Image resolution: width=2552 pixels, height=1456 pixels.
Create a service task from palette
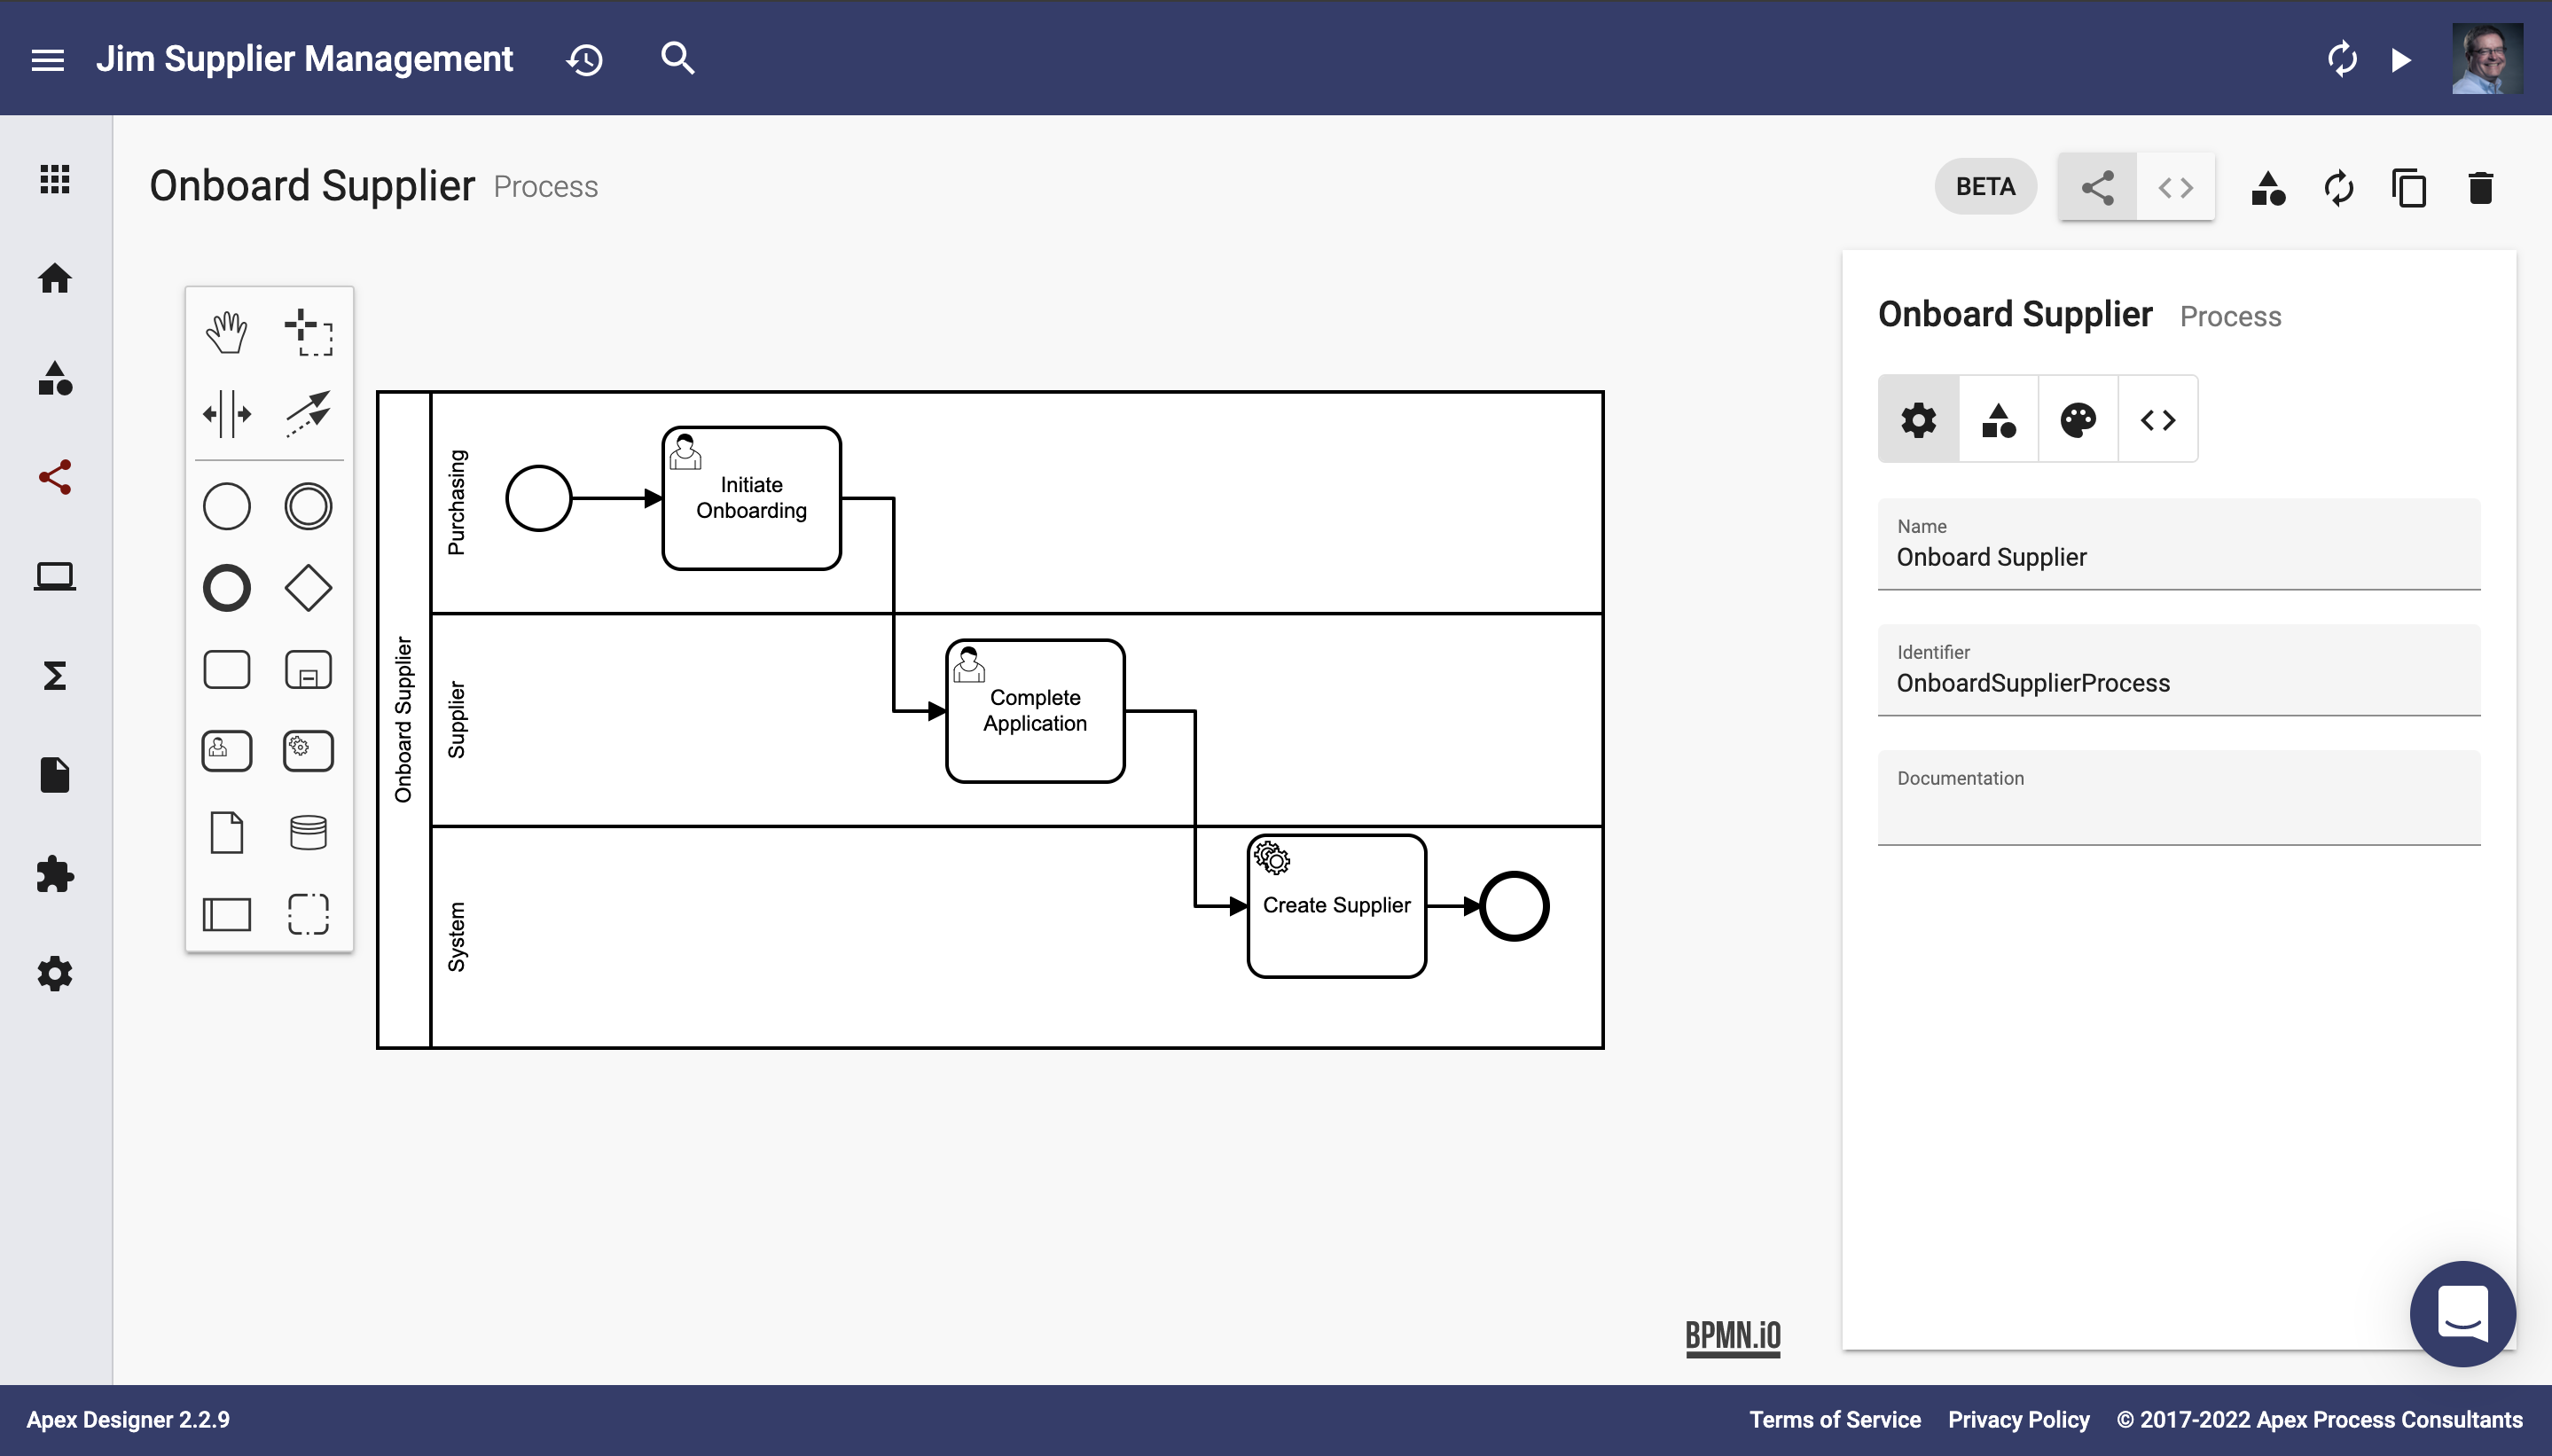[308, 751]
